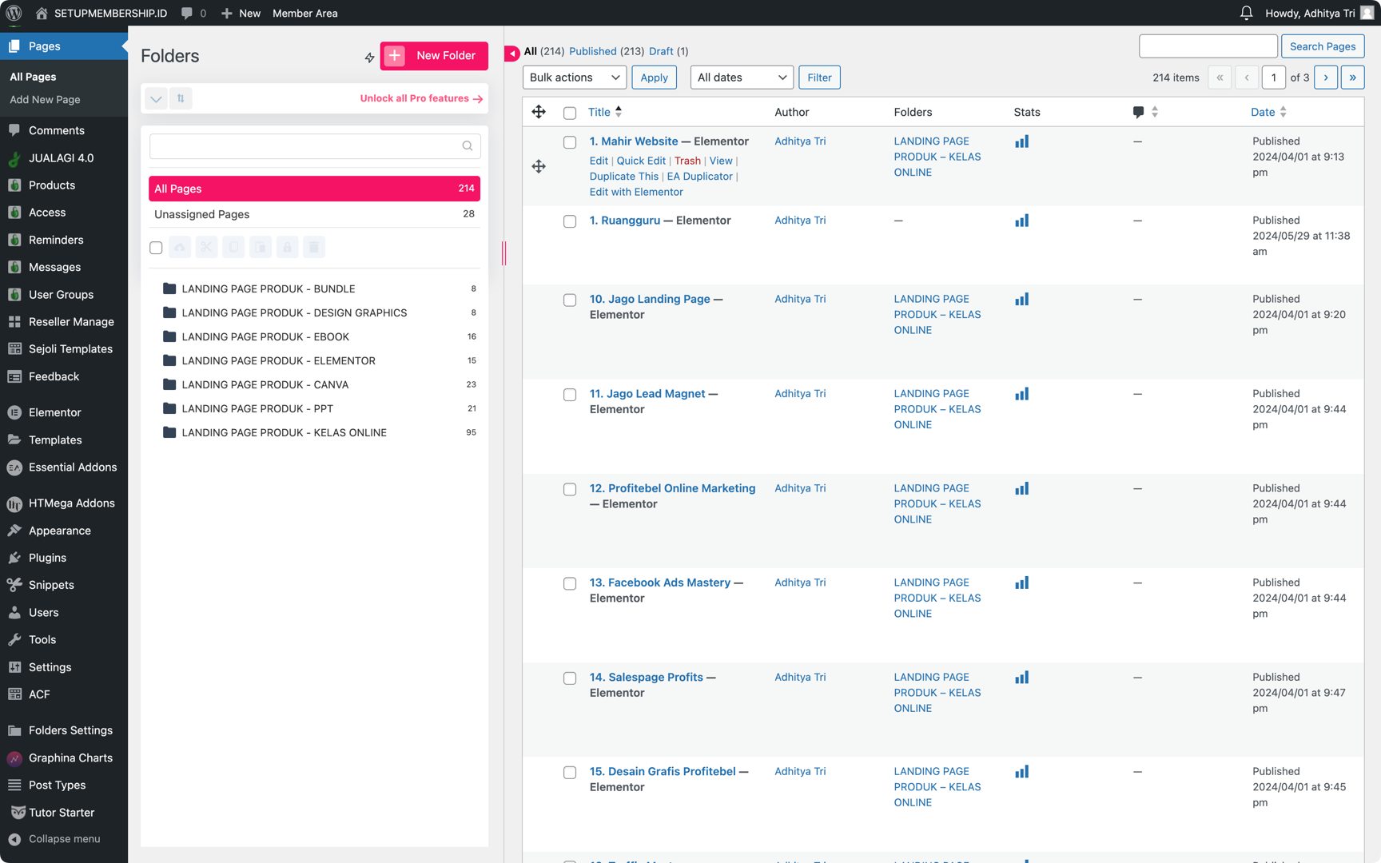
Task: Go to Elementor menu in sidebar
Action: [54, 412]
